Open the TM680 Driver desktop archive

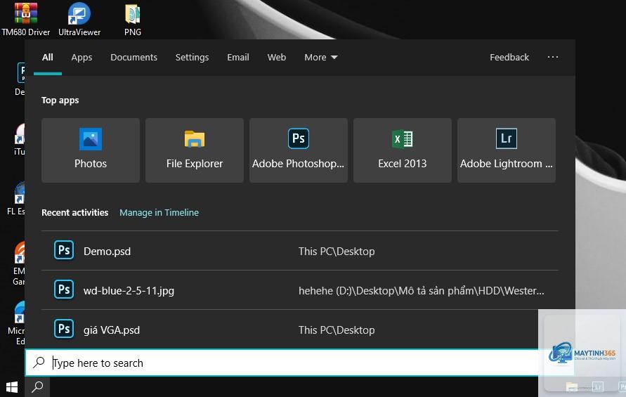click(26, 19)
